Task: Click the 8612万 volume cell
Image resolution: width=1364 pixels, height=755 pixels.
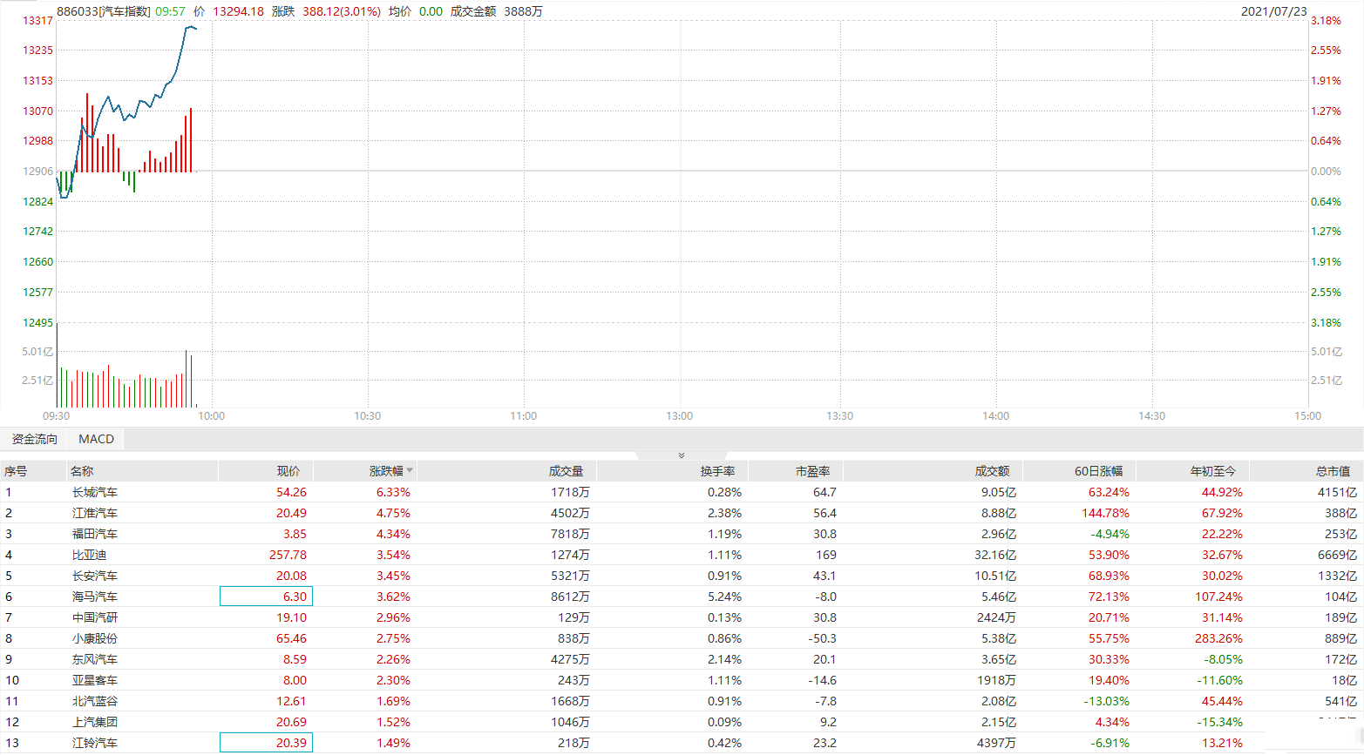Action: pyautogui.click(x=570, y=597)
